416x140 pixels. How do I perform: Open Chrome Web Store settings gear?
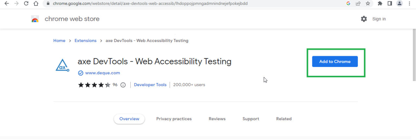point(364,19)
